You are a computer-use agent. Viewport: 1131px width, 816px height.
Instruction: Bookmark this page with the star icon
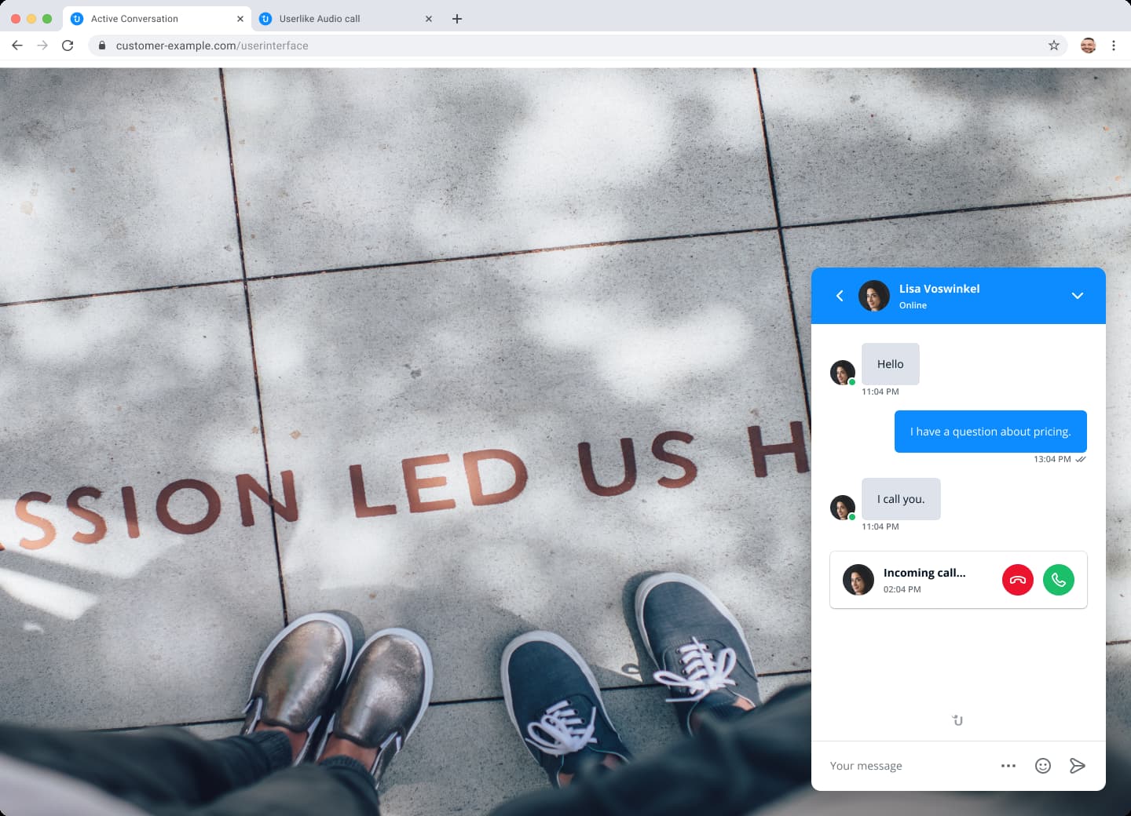pos(1054,46)
